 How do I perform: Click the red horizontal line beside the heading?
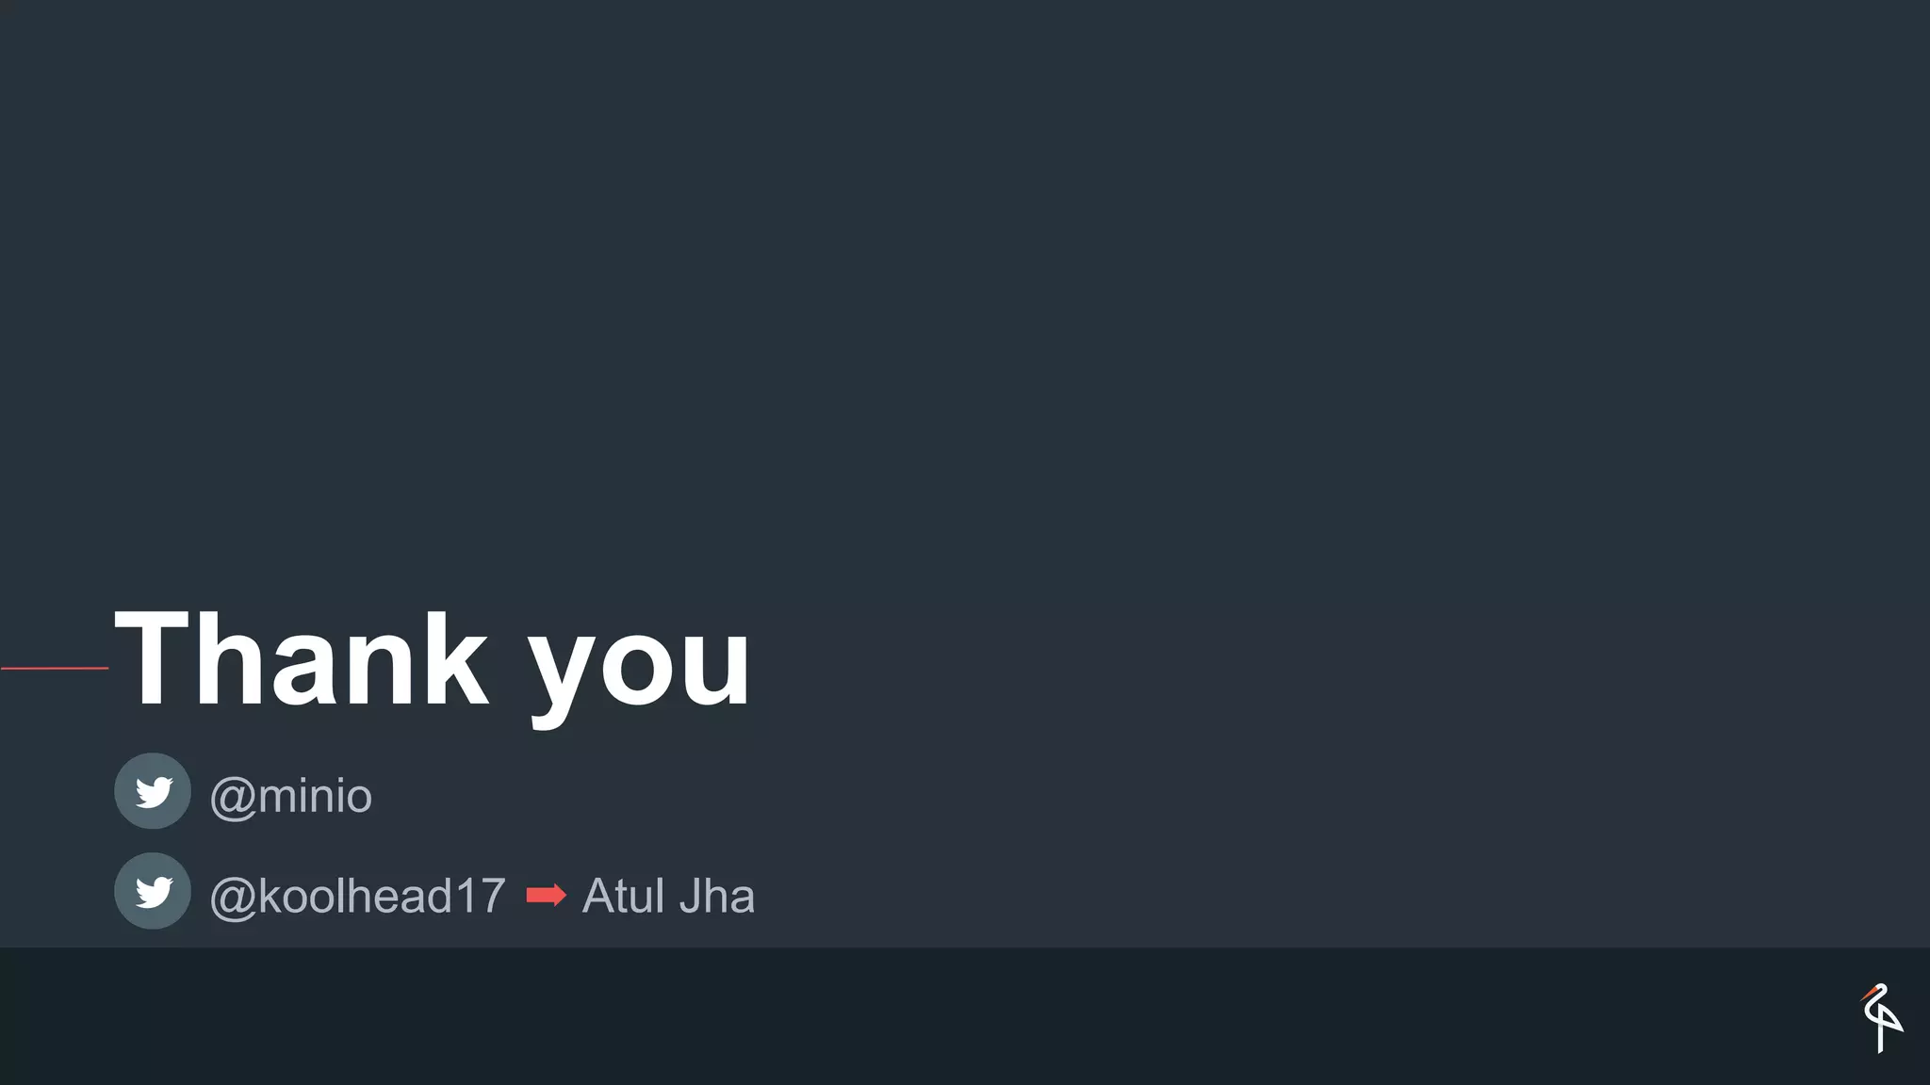pos(55,668)
